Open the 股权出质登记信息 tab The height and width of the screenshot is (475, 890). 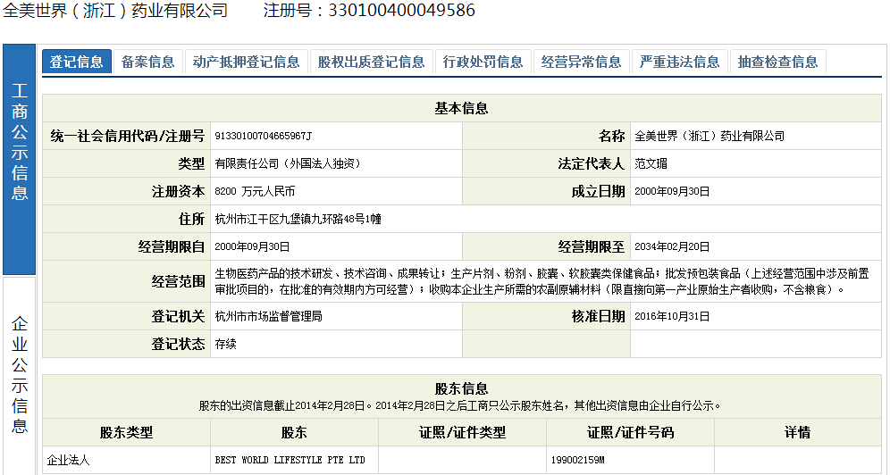(x=371, y=62)
